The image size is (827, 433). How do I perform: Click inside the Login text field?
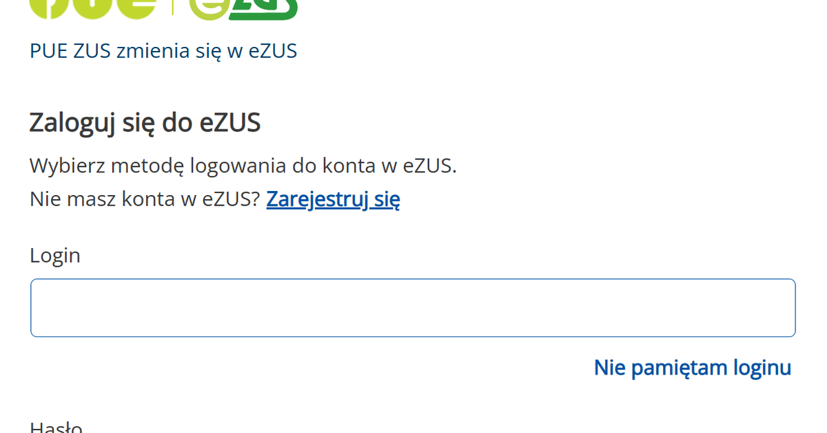[x=412, y=308]
